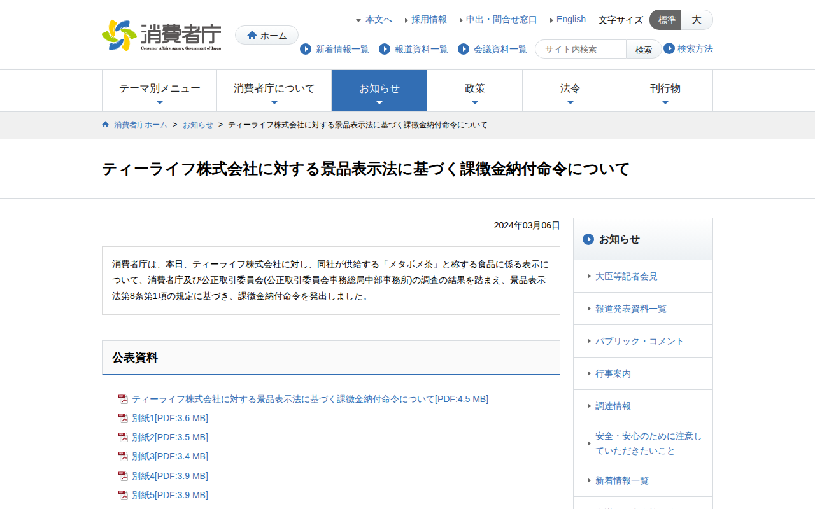This screenshot has height=509, width=815.
Task: Open パブリック・コメント in sidebar
Action: [643, 341]
